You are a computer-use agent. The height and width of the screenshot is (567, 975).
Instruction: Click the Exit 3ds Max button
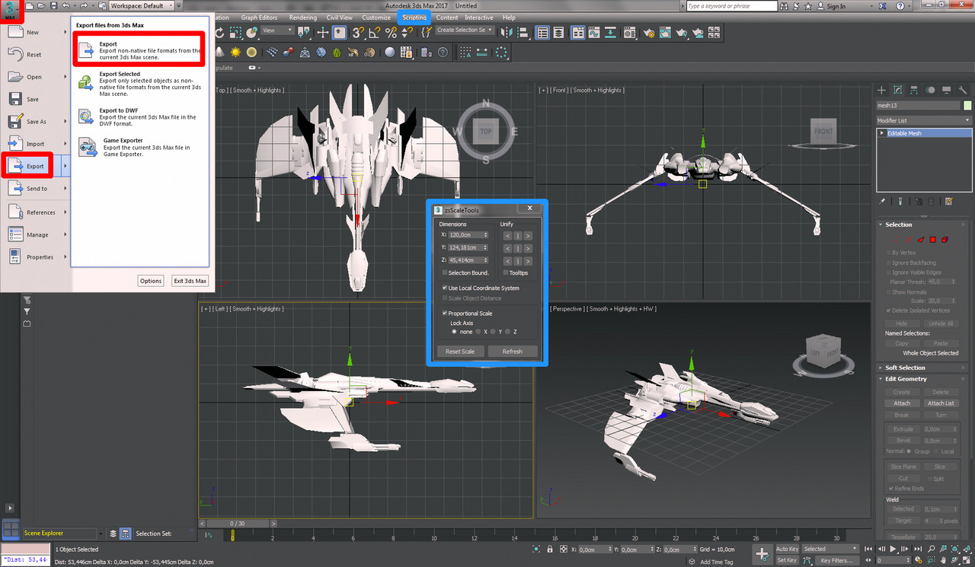(190, 281)
